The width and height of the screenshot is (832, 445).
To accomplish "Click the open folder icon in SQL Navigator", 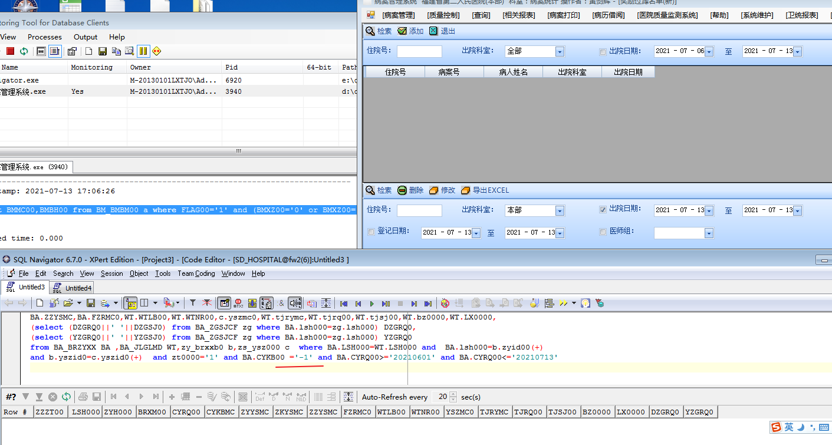I will (x=68, y=303).
